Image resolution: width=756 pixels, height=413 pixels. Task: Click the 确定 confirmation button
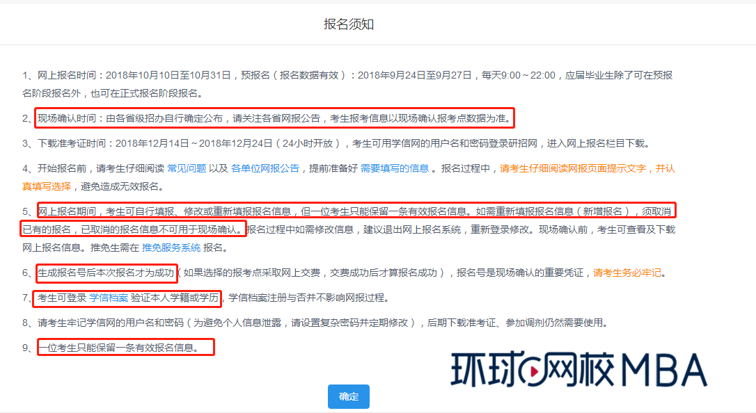348,396
